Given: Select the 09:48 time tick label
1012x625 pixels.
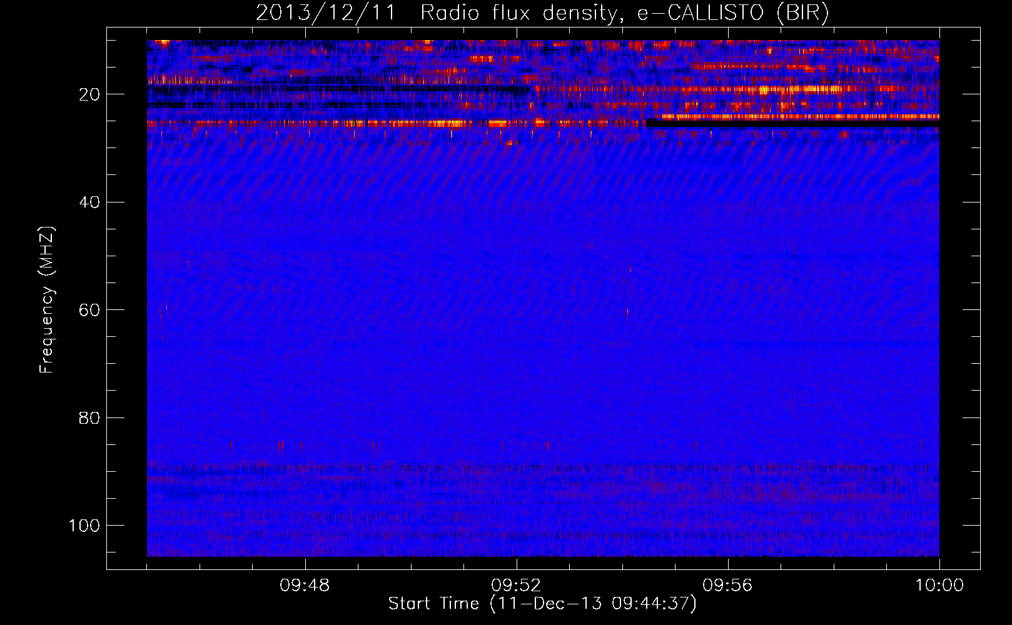Looking at the screenshot, I should pyautogui.click(x=305, y=586).
